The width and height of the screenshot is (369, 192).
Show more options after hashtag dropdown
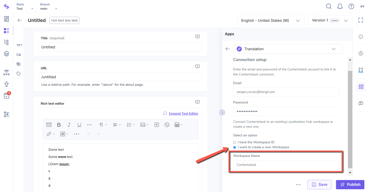77,134
